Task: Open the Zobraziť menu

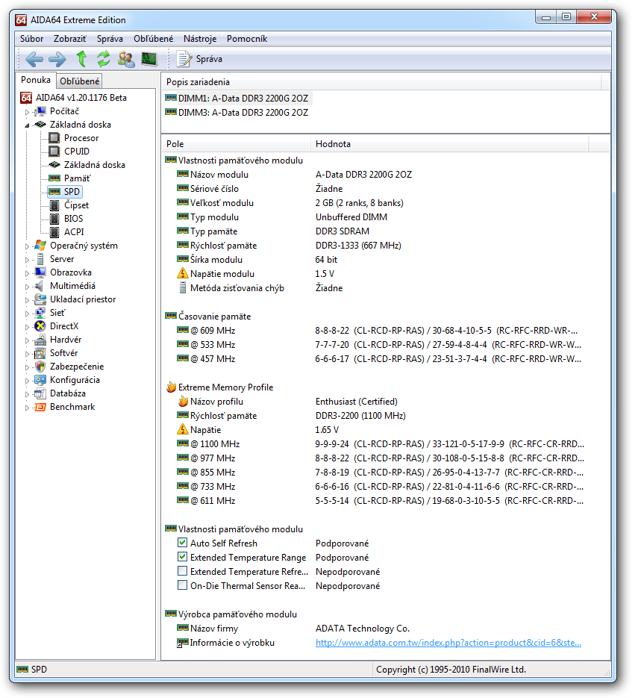Action: 70,39
